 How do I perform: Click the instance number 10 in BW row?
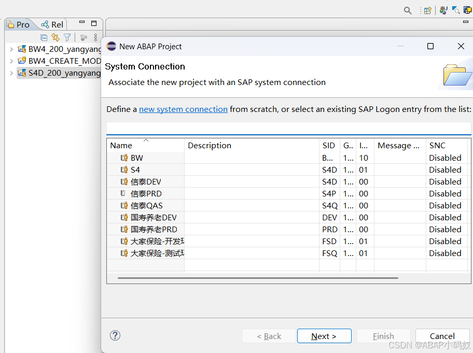point(364,158)
